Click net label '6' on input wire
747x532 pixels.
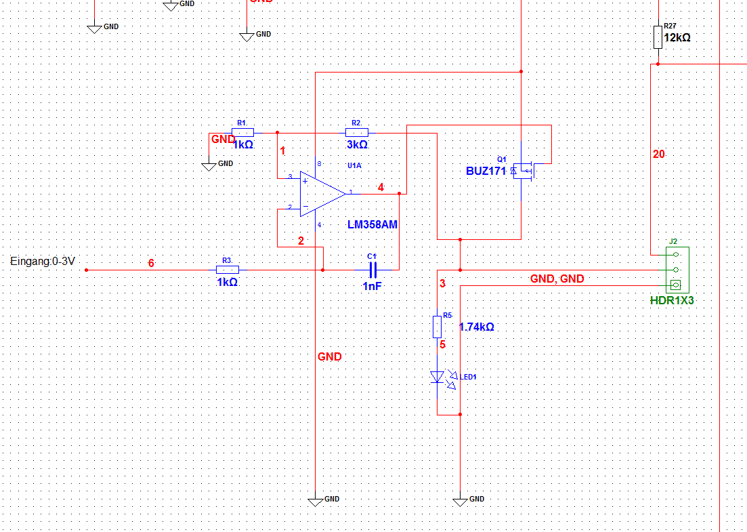point(151,263)
